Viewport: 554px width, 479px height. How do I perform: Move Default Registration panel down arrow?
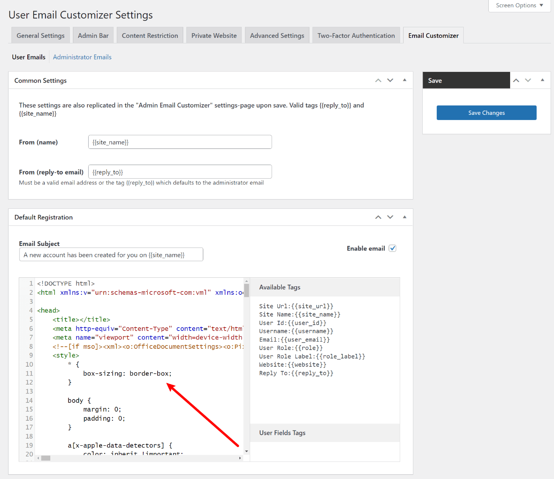pyautogui.click(x=390, y=217)
